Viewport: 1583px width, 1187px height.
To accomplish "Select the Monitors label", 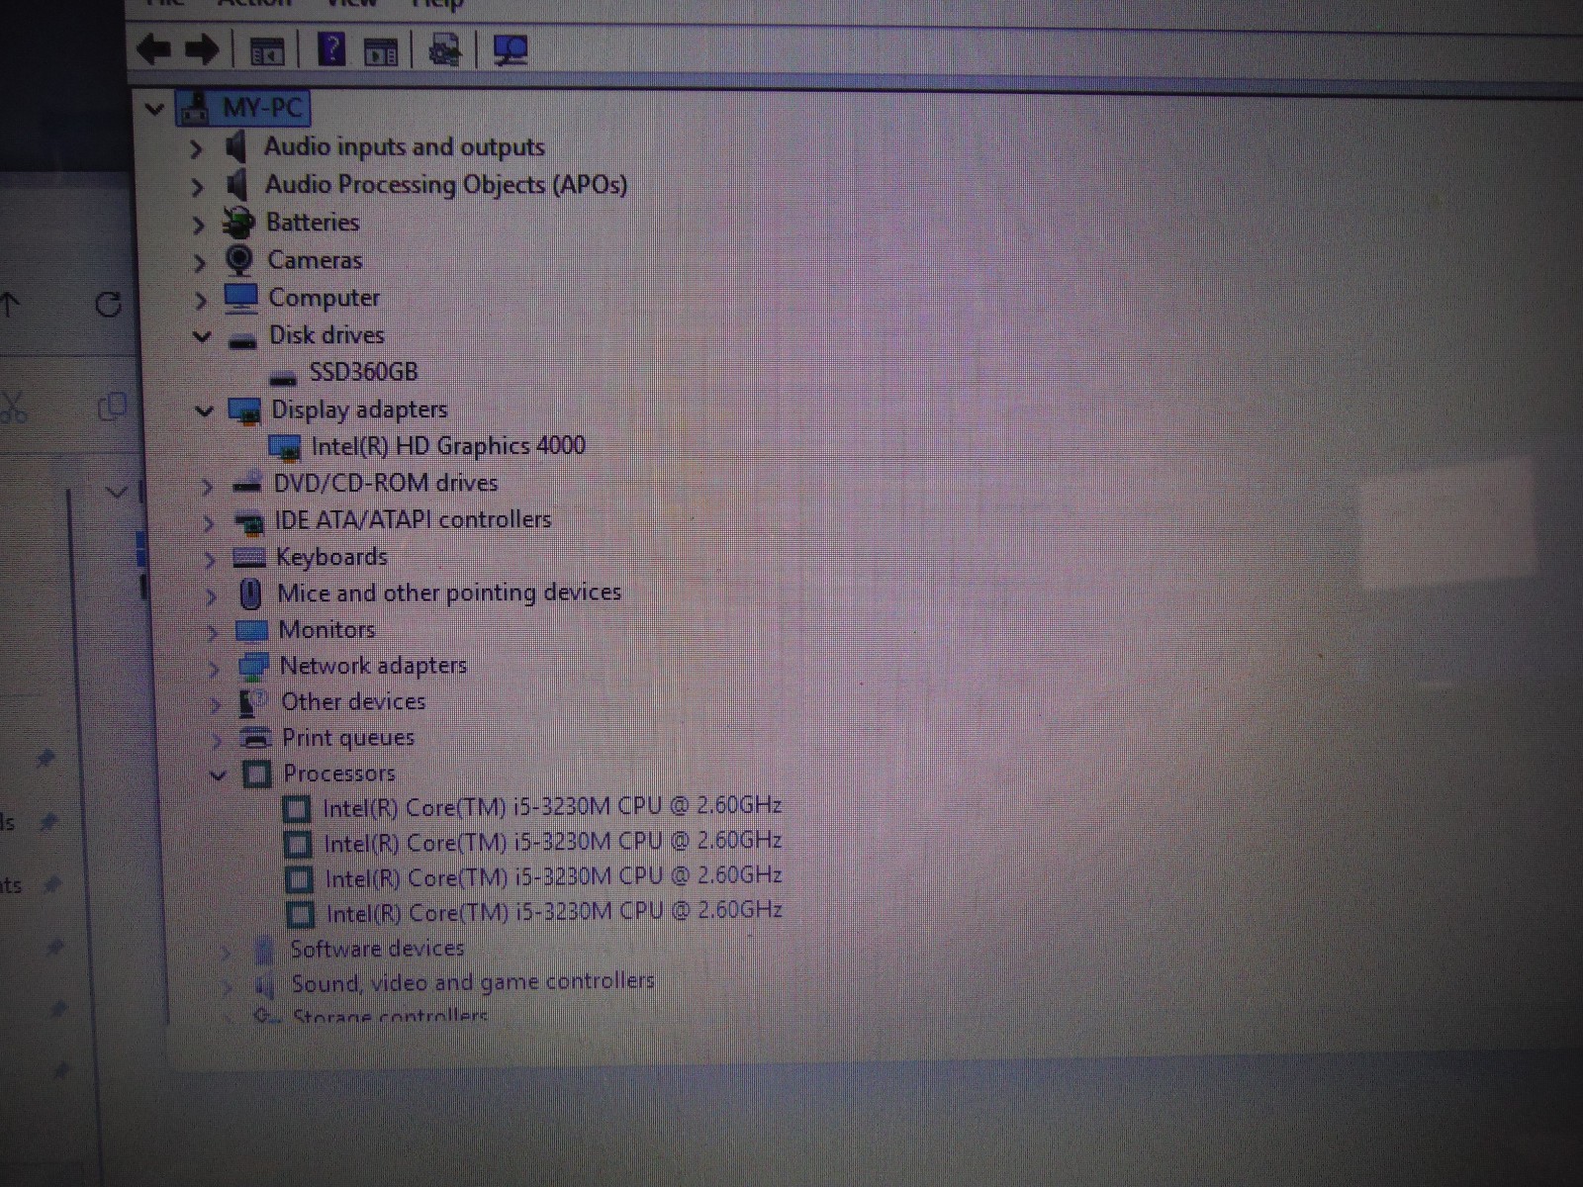I will pos(326,630).
